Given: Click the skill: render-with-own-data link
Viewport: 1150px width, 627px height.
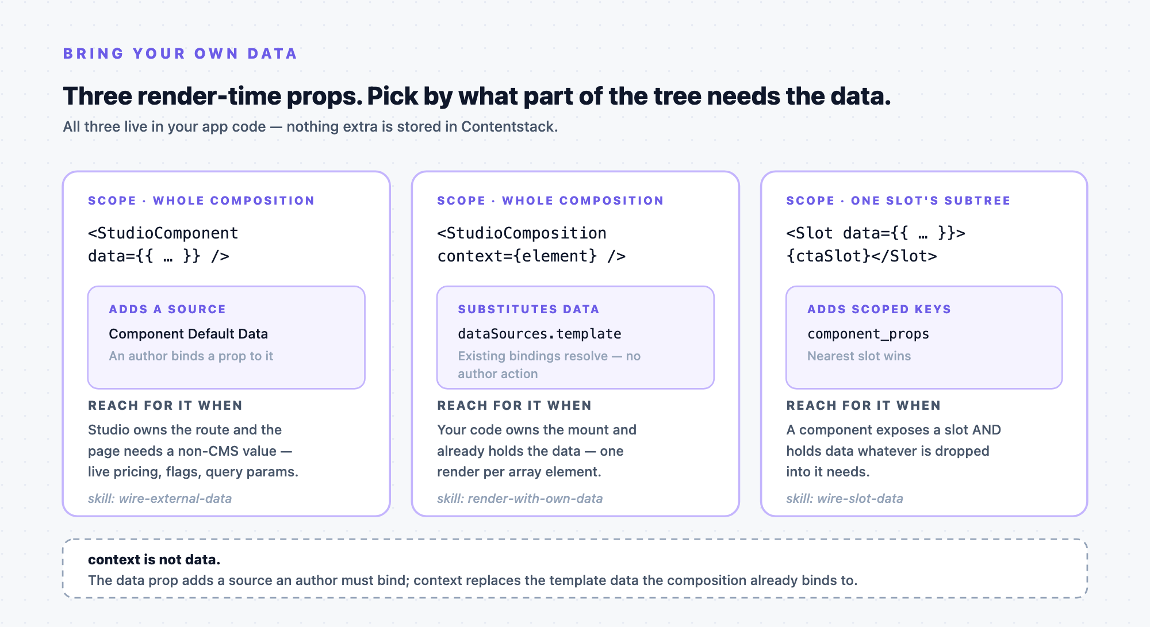Looking at the screenshot, I should (520, 498).
